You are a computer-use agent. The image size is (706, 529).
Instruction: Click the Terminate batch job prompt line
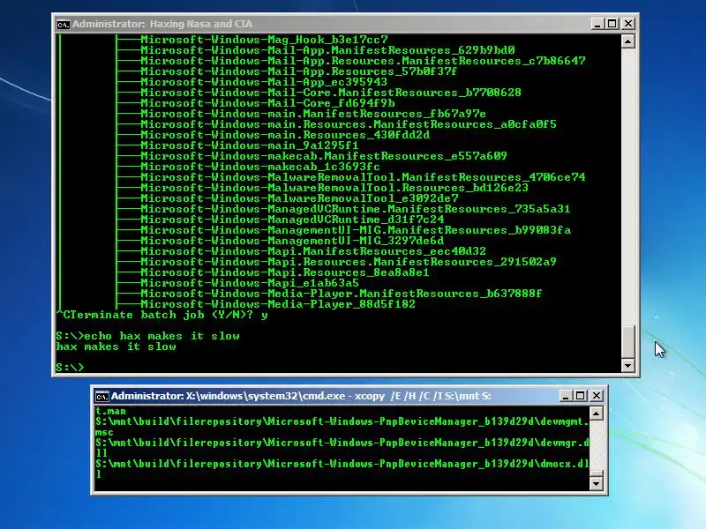pos(162,315)
